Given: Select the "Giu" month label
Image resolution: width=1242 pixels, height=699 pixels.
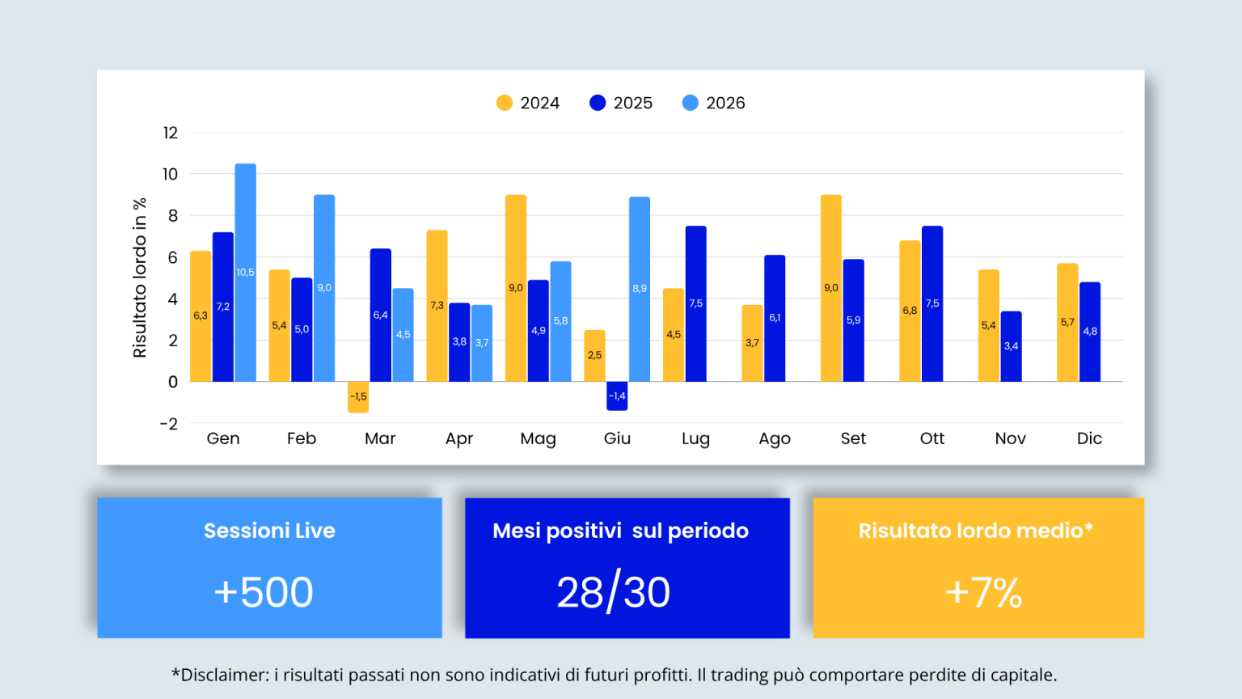Looking at the screenshot, I should (617, 438).
